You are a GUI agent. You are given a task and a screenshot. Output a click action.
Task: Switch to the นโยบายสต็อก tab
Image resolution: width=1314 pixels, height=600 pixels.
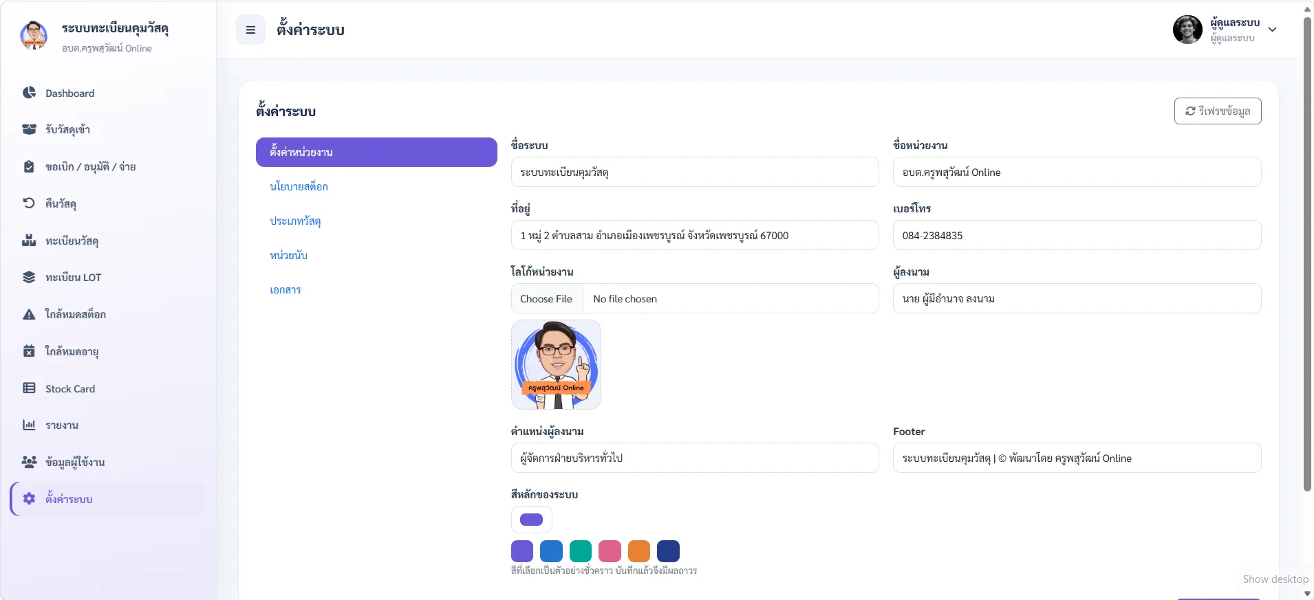tap(299, 186)
